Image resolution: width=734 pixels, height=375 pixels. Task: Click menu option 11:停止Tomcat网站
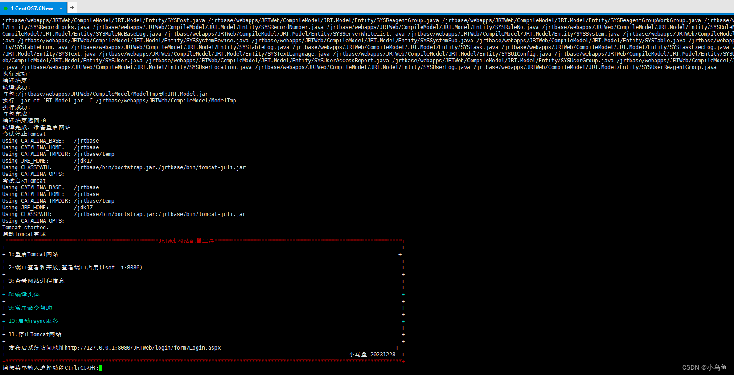pyautogui.click(x=35, y=334)
